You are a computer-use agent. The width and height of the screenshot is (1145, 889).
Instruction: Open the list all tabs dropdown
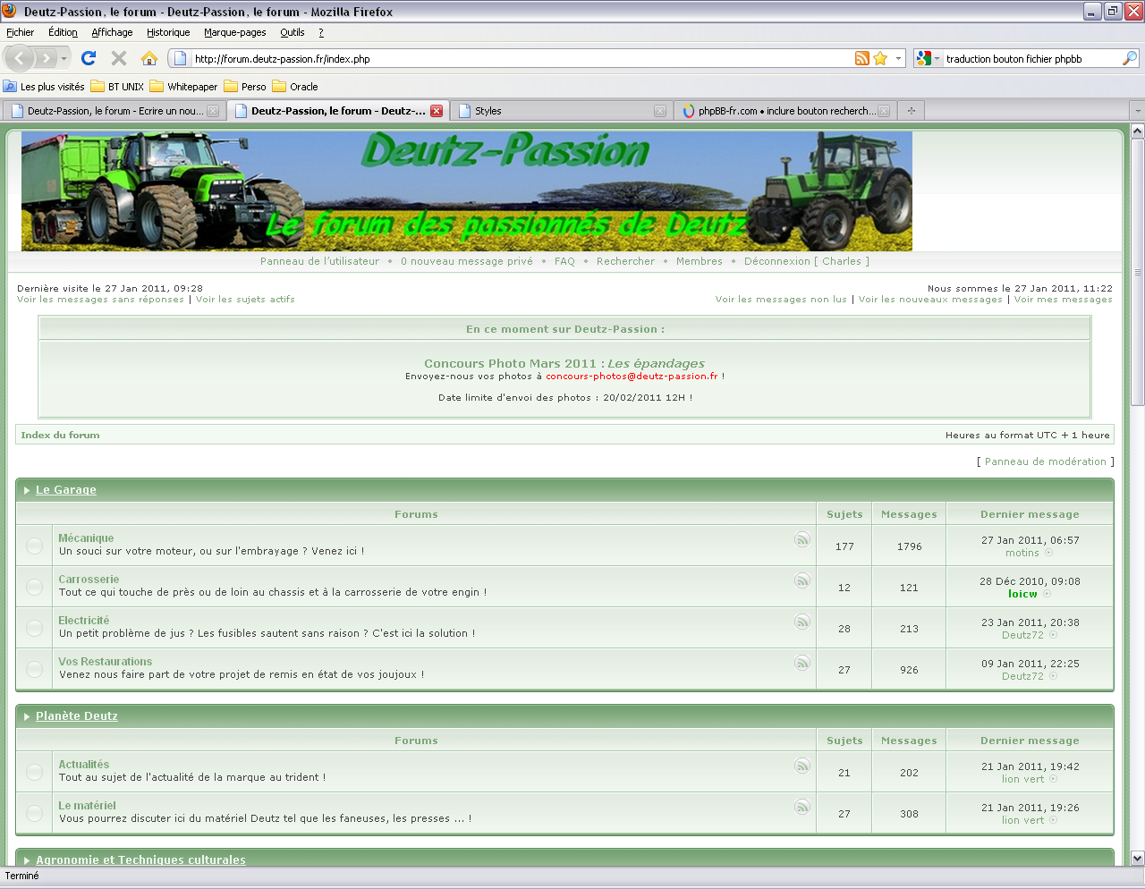pos(1137,111)
